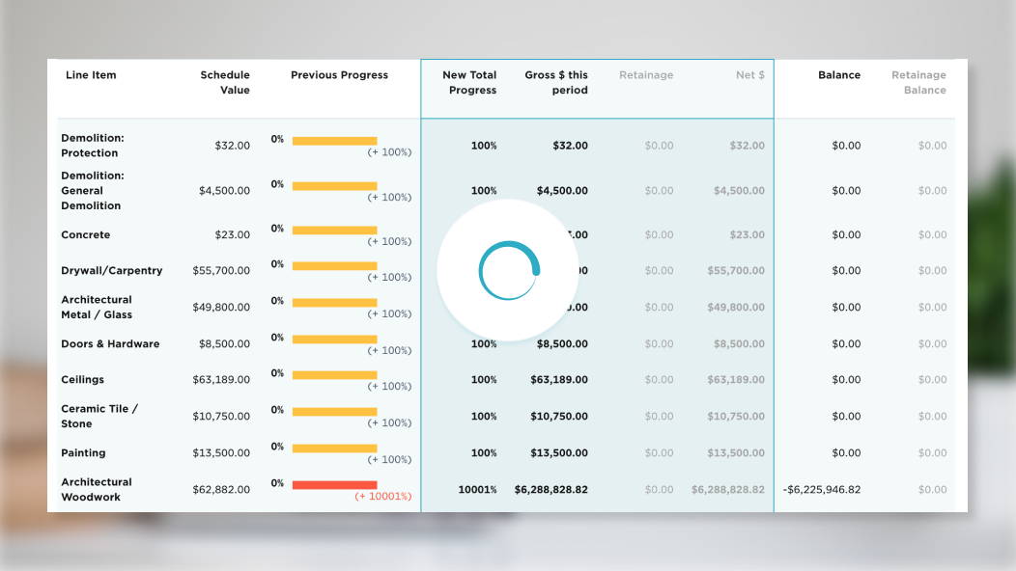The height and width of the screenshot is (571, 1016).
Task: Click the 10001% New Total Progress value
Action: [477, 490]
